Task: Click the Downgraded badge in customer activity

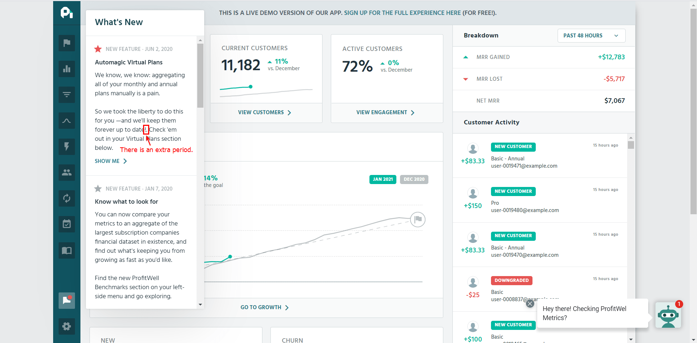Action: pos(511,280)
